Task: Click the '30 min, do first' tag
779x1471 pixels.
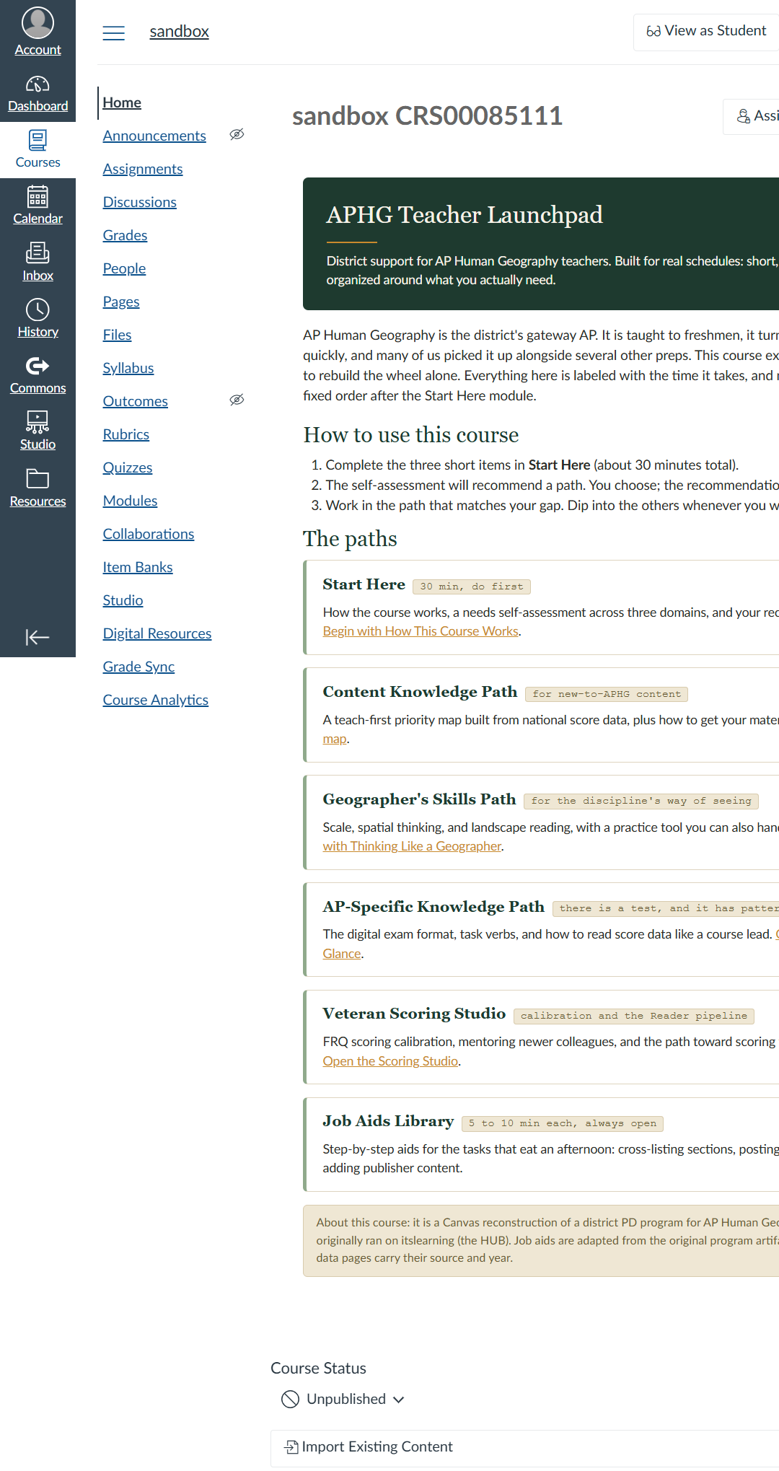Action: click(x=472, y=587)
